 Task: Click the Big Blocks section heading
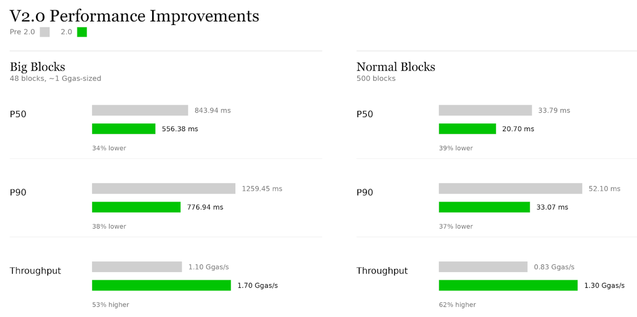[x=37, y=67]
